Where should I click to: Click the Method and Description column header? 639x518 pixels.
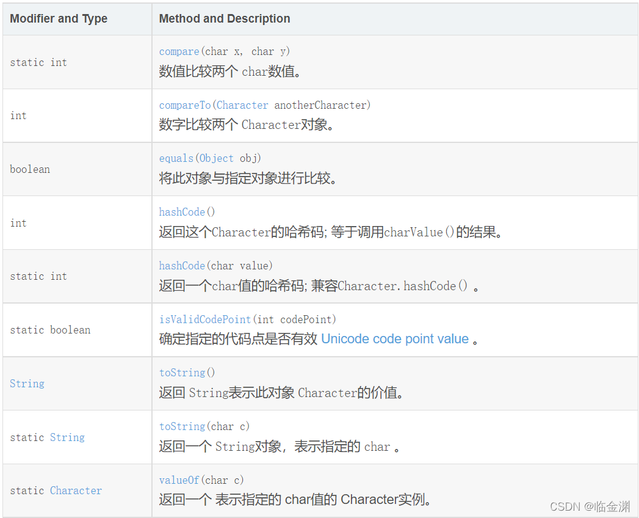pos(225,19)
